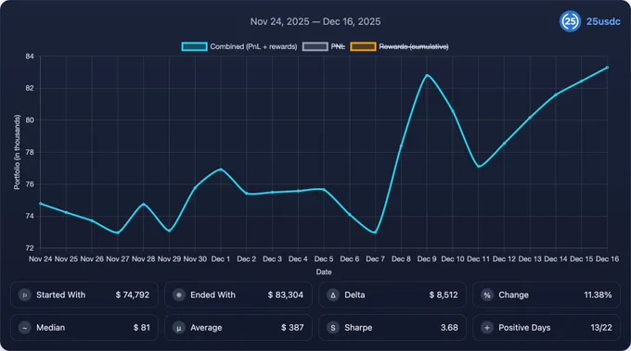Viewport: 631px width, 351px height.
Task: Show the Rewards (cumulative) legend label
Action: pos(414,46)
